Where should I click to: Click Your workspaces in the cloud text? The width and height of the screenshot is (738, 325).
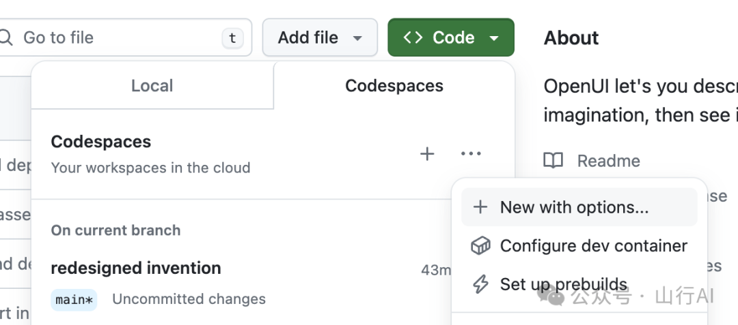[x=150, y=168]
